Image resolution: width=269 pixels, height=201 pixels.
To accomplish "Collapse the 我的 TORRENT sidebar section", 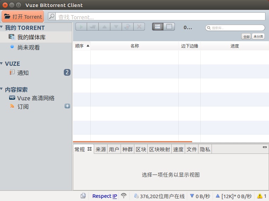I will point(1,27).
